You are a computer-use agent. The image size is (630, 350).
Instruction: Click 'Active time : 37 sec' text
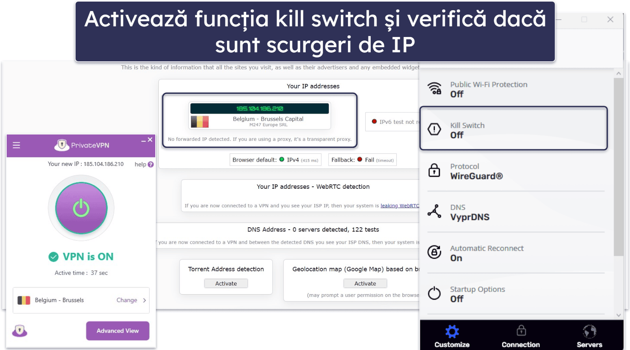click(81, 273)
